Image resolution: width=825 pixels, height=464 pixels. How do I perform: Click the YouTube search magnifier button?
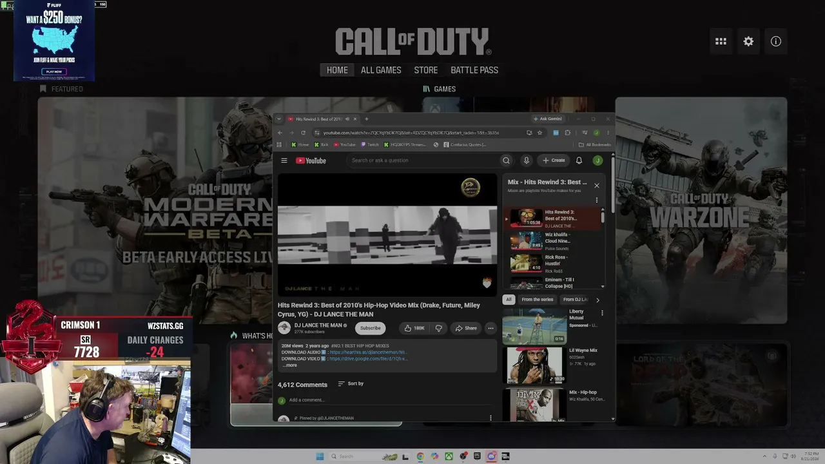click(506, 160)
